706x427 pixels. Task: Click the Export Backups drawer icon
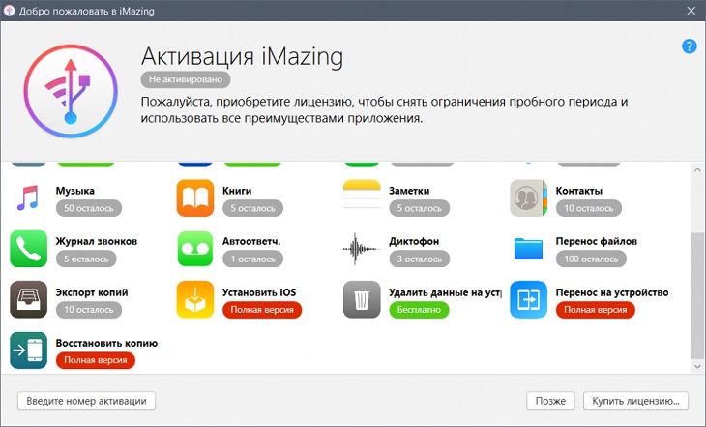click(x=28, y=299)
